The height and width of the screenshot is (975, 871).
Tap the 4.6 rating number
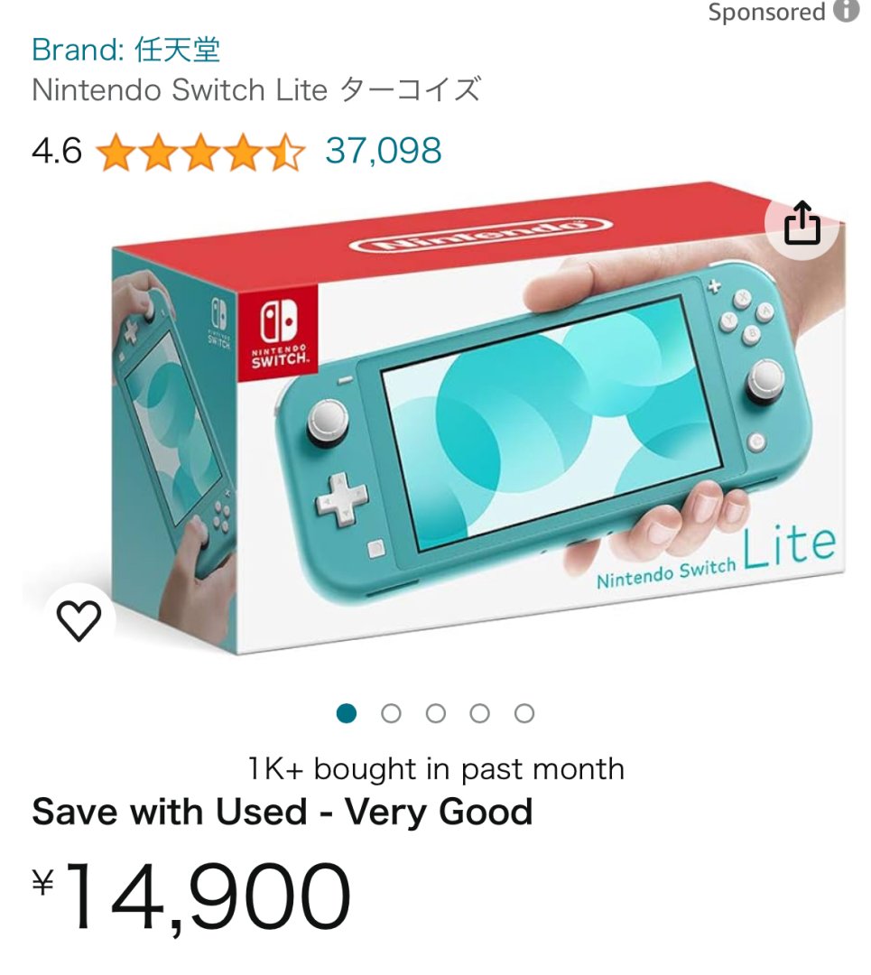click(x=57, y=152)
